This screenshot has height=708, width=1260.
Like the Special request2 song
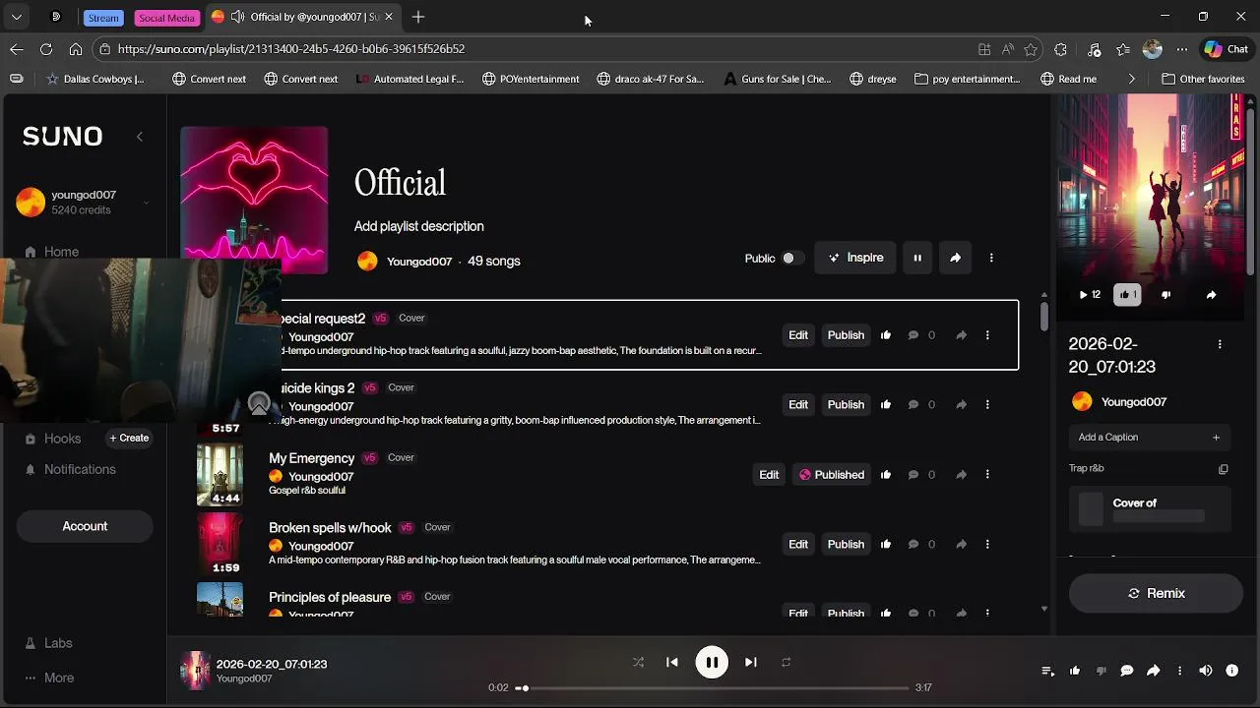tap(886, 335)
